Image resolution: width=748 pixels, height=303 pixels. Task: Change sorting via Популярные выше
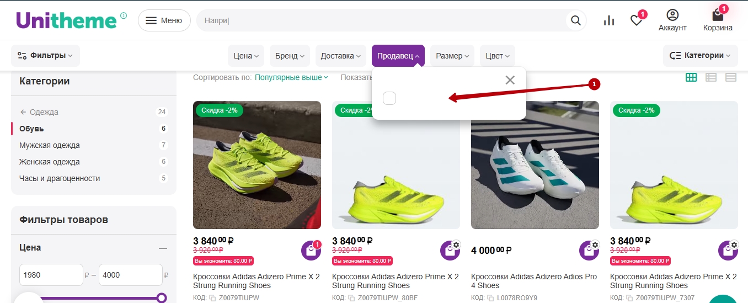point(291,77)
